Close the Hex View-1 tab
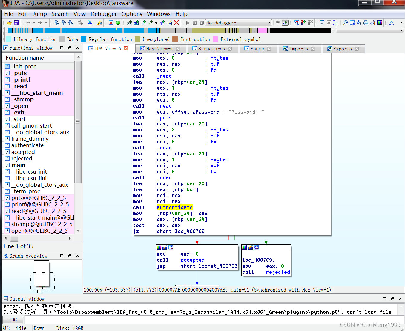The image size is (405, 331). 178,49
